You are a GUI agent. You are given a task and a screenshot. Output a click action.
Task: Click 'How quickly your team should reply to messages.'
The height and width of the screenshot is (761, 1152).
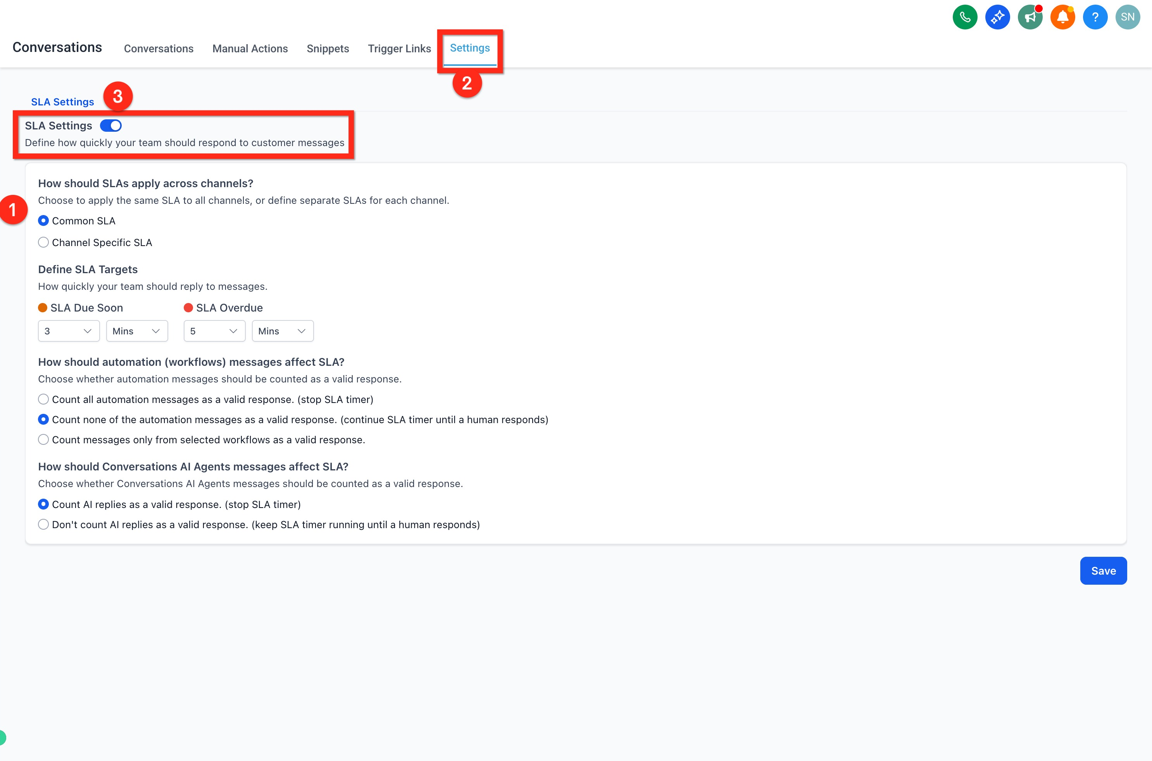tap(153, 286)
